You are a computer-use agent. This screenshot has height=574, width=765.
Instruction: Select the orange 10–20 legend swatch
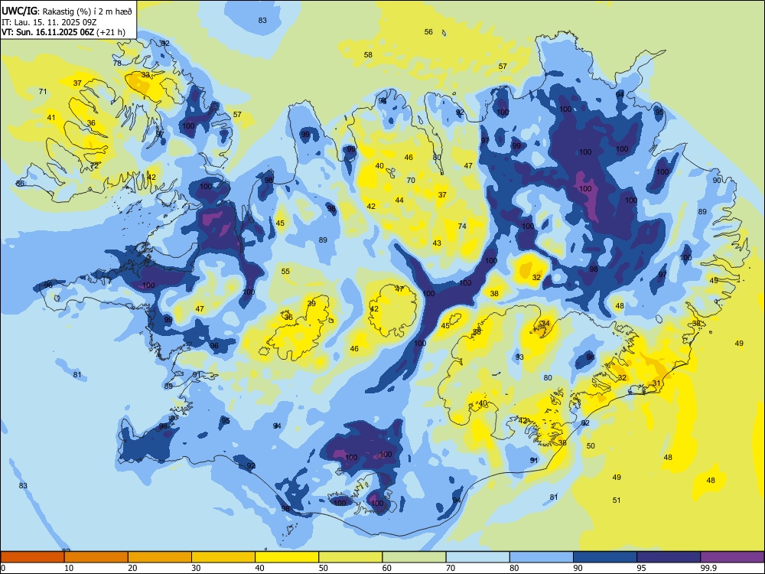[96, 557]
